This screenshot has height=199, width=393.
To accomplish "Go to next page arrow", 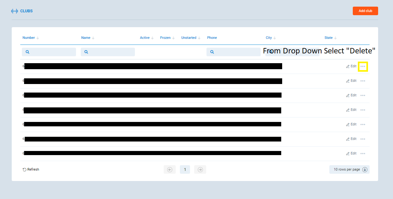I will (x=200, y=170).
